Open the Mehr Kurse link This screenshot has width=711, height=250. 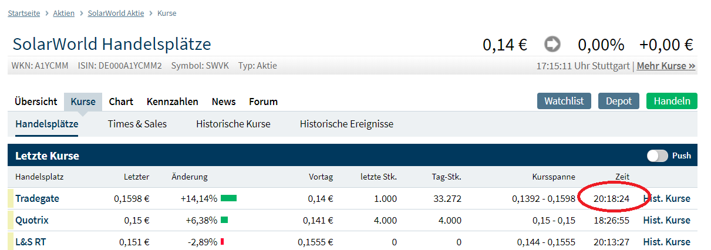(666, 66)
